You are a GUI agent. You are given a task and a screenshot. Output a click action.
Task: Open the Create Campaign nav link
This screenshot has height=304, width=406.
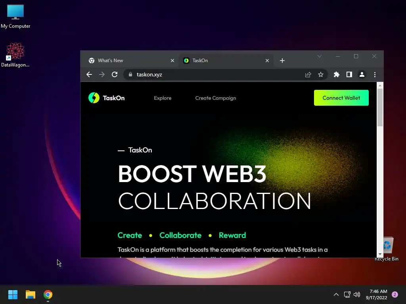pyautogui.click(x=215, y=98)
